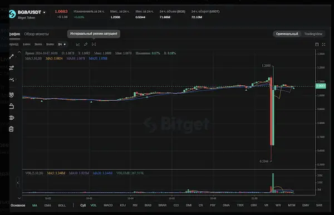This screenshot has width=334, height=215.
Task: Click the screenshot icon near fullscreen
Action: click(317, 45)
